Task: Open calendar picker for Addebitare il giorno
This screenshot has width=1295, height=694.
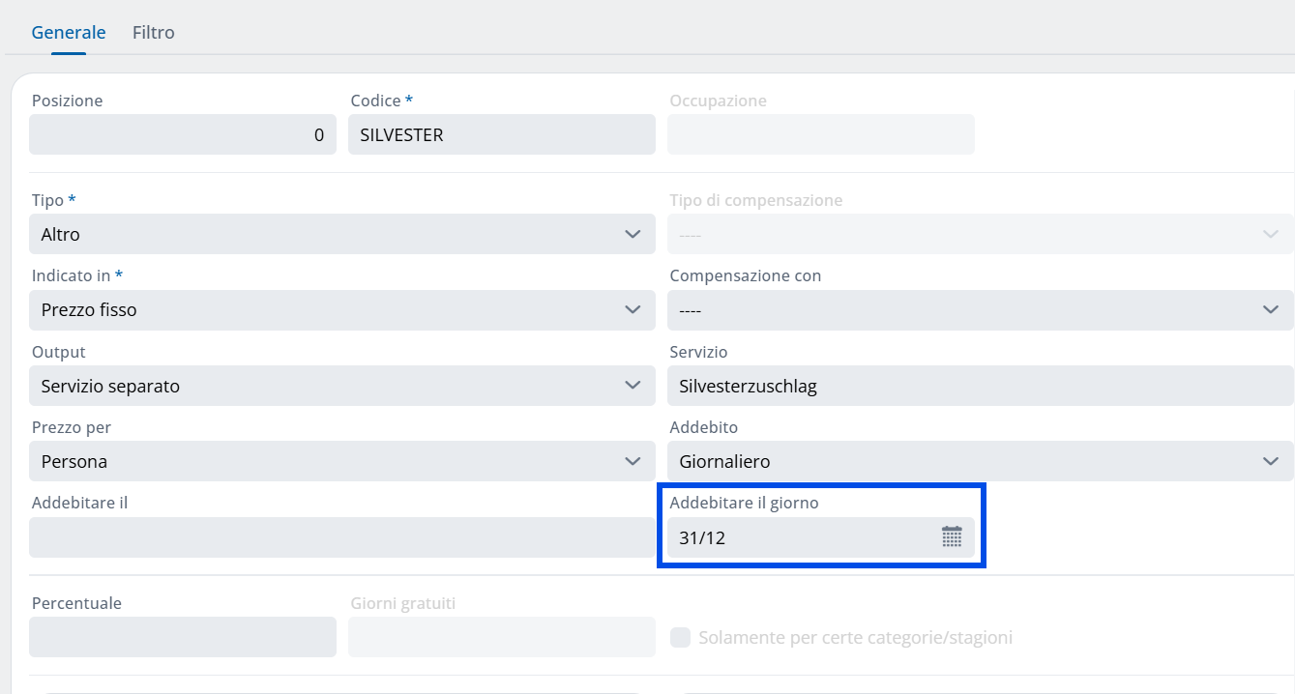Action: [952, 537]
